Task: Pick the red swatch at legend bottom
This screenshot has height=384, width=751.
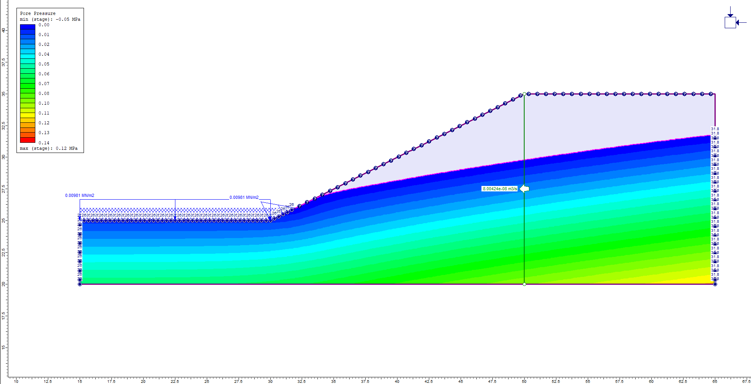Action: [28, 140]
